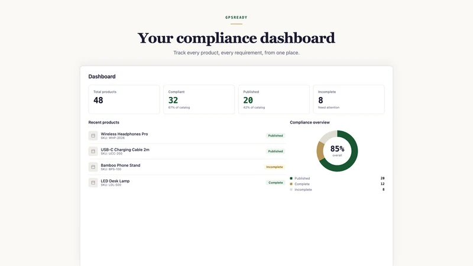The height and width of the screenshot is (266, 473).
Task: Click the Bamboo Phone Stand product icon
Action: [x=93, y=167]
